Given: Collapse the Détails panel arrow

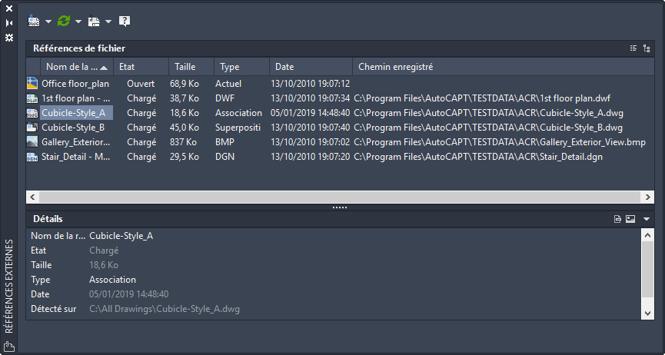Looking at the screenshot, I should click(x=647, y=219).
